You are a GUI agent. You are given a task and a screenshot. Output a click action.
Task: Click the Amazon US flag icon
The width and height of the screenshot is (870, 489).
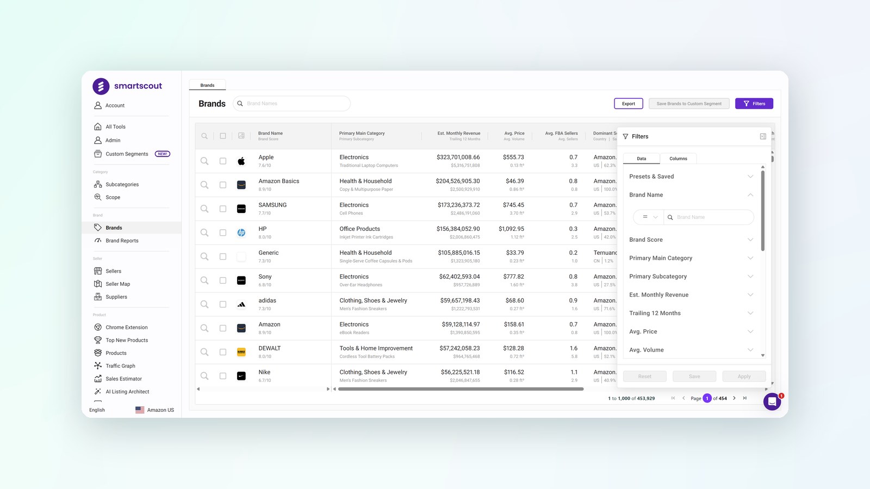(x=140, y=410)
